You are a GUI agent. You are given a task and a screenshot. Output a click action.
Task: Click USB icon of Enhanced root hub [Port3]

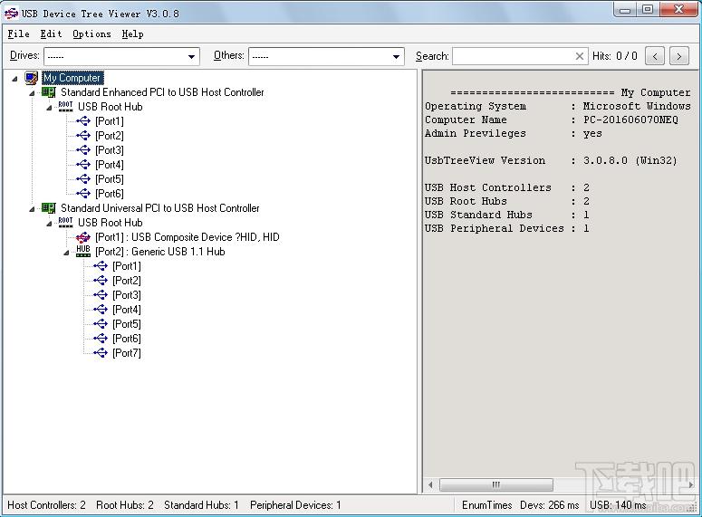point(82,150)
